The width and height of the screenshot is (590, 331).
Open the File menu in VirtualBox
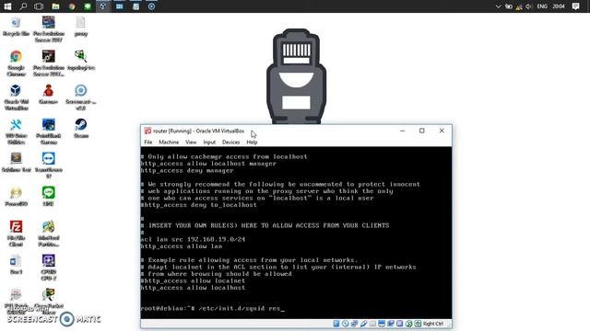[x=147, y=143]
